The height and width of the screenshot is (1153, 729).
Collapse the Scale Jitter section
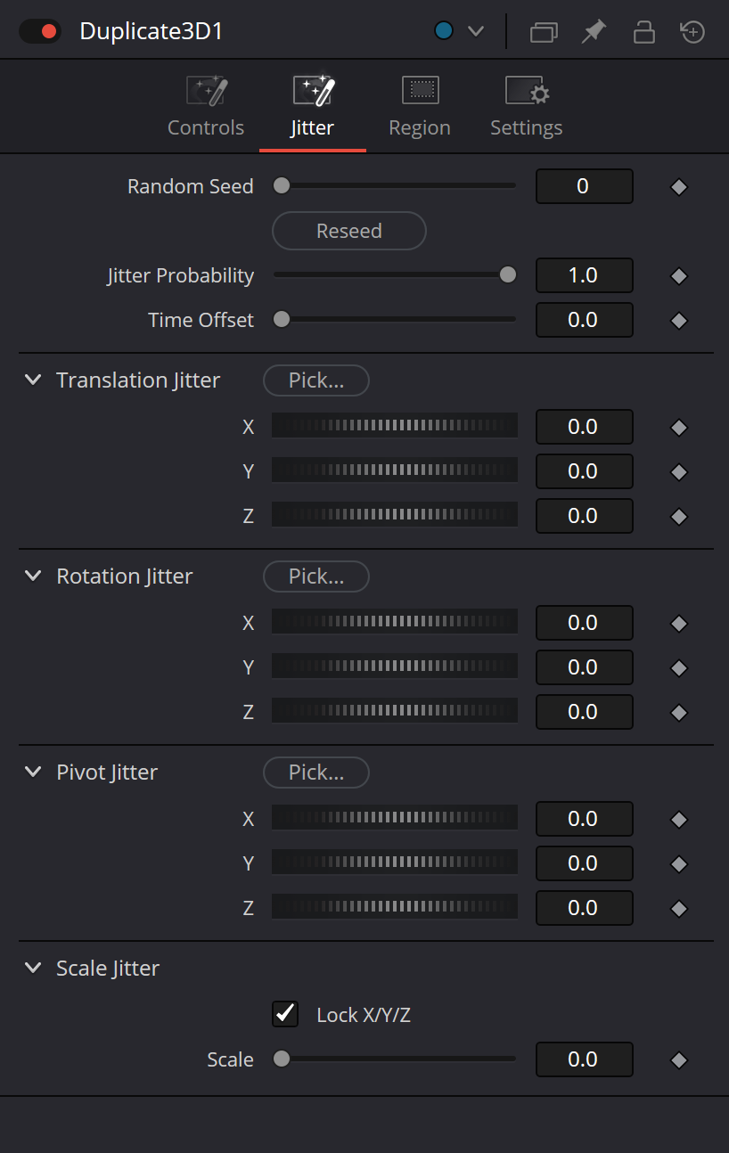point(33,968)
